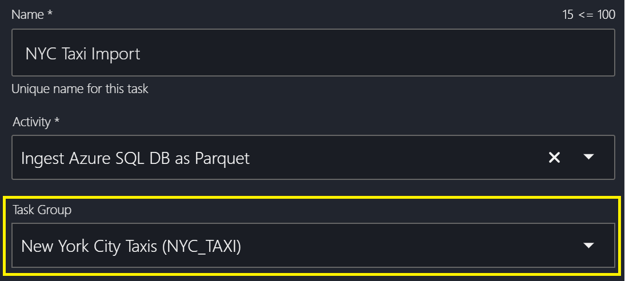The height and width of the screenshot is (281, 625).
Task: Click blank area inside the Task Group box
Action: [400, 246]
